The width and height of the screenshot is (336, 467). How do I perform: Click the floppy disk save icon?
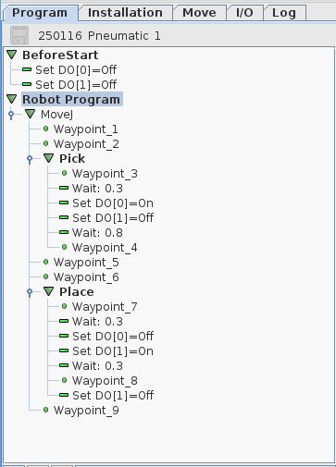(x=19, y=35)
